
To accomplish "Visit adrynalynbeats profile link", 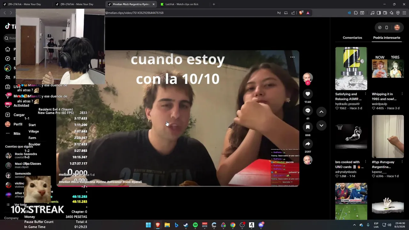I will point(346,172).
